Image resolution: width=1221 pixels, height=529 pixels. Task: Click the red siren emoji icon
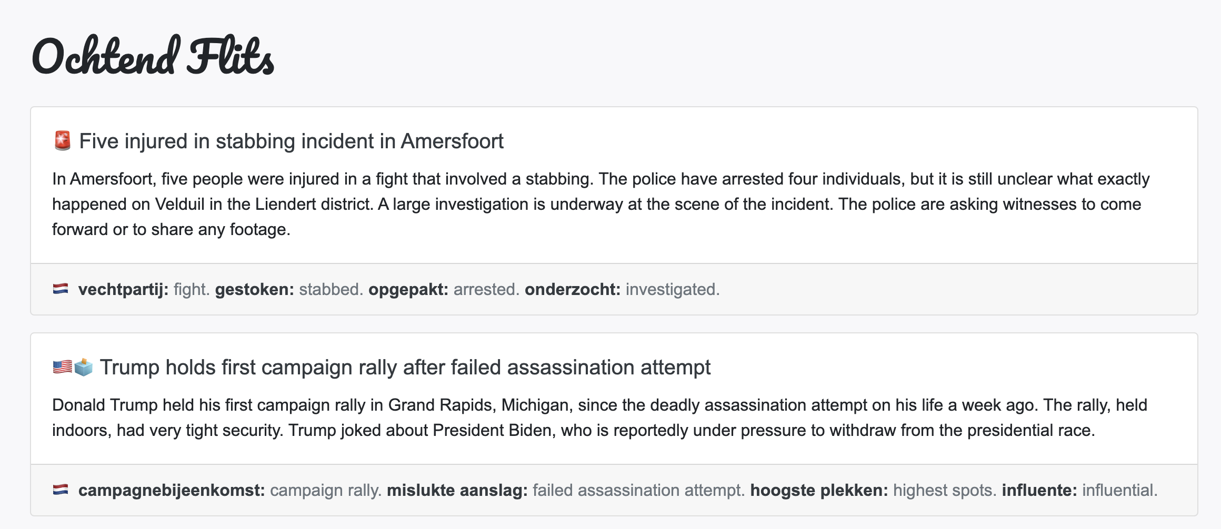pyautogui.click(x=63, y=141)
